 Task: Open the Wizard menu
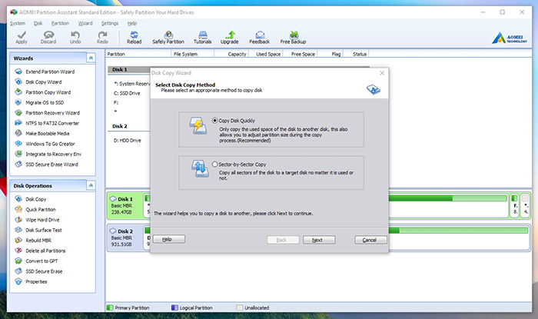(x=85, y=23)
